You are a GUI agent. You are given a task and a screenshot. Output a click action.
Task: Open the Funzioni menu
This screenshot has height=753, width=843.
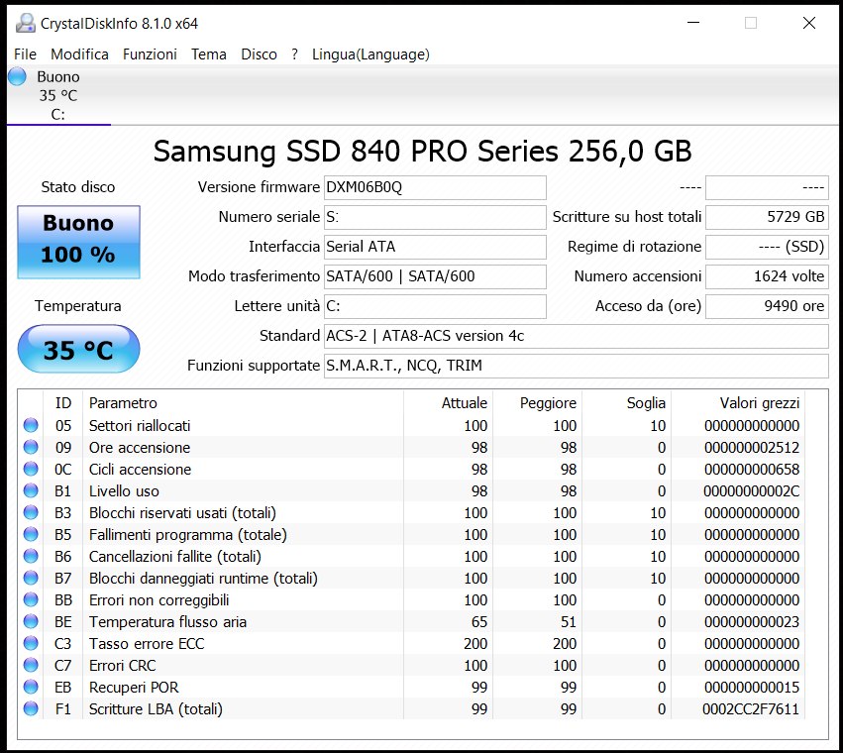150,54
